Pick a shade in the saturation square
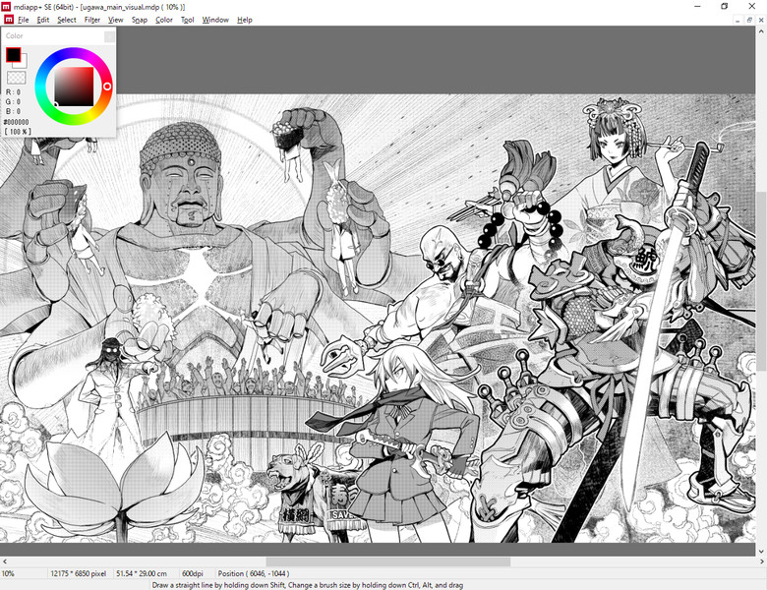767x590 pixels. pyautogui.click(x=74, y=87)
